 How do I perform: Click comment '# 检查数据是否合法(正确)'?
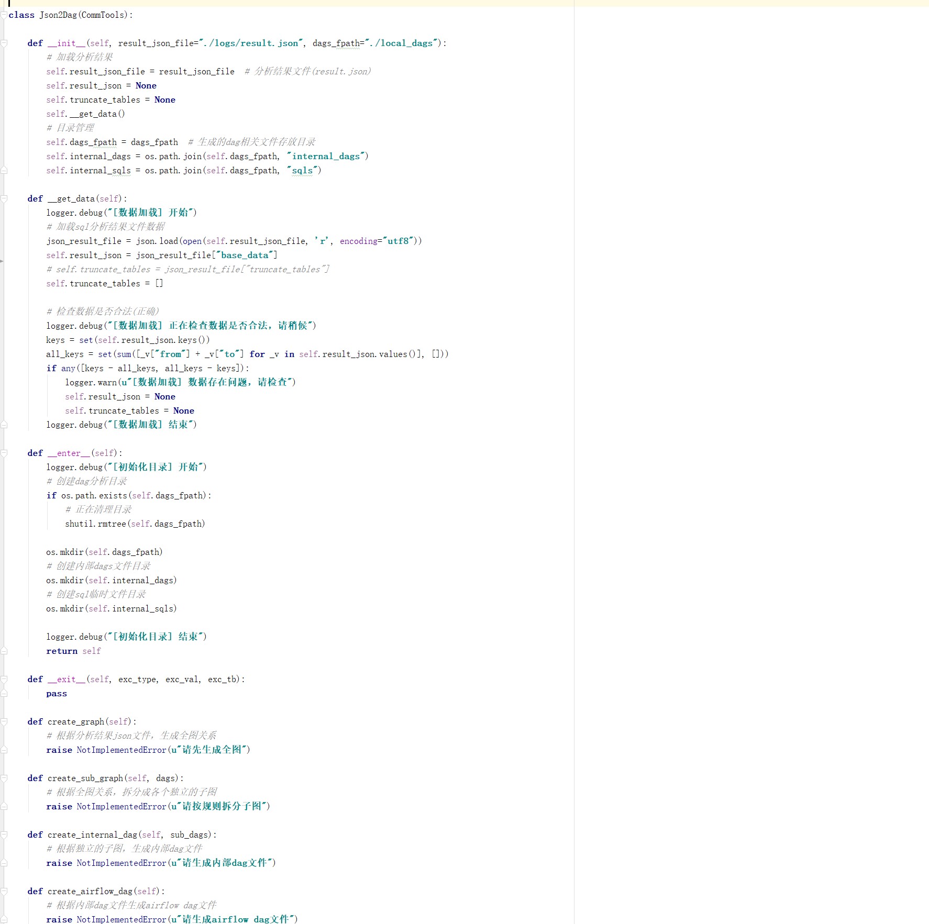pos(103,311)
